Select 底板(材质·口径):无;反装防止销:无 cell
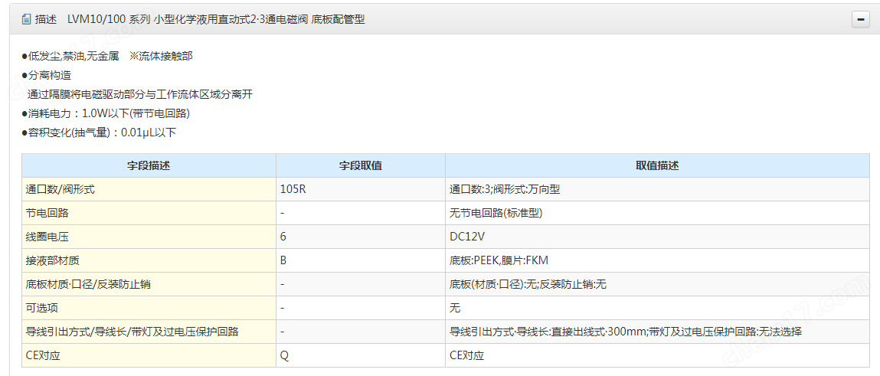The image size is (880, 376). (x=657, y=284)
